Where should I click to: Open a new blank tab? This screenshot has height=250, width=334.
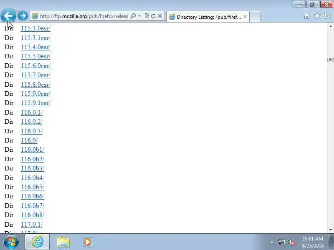(255, 17)
